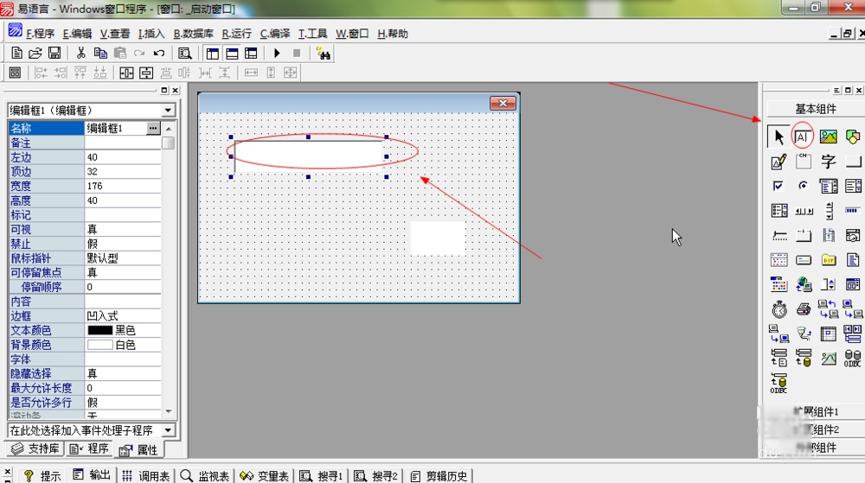This screenshot has width=865, height=483.
Task: Select the edit box component tool
Action: [x=803, y=136]
